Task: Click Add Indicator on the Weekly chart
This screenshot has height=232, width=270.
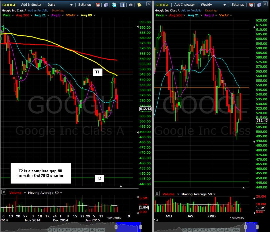Action: (184, 5)
